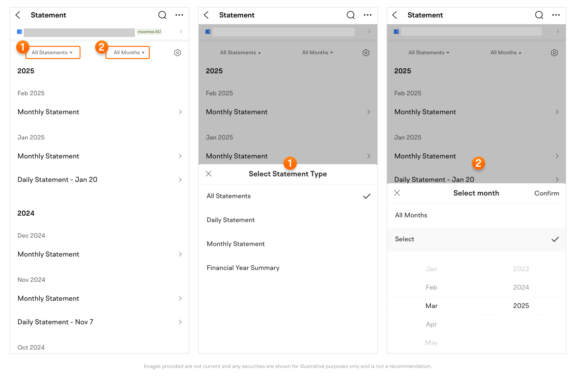Pick the checked Select option in the month sheet
Viewport: 576px width, 377px height.
coord(476,239)
